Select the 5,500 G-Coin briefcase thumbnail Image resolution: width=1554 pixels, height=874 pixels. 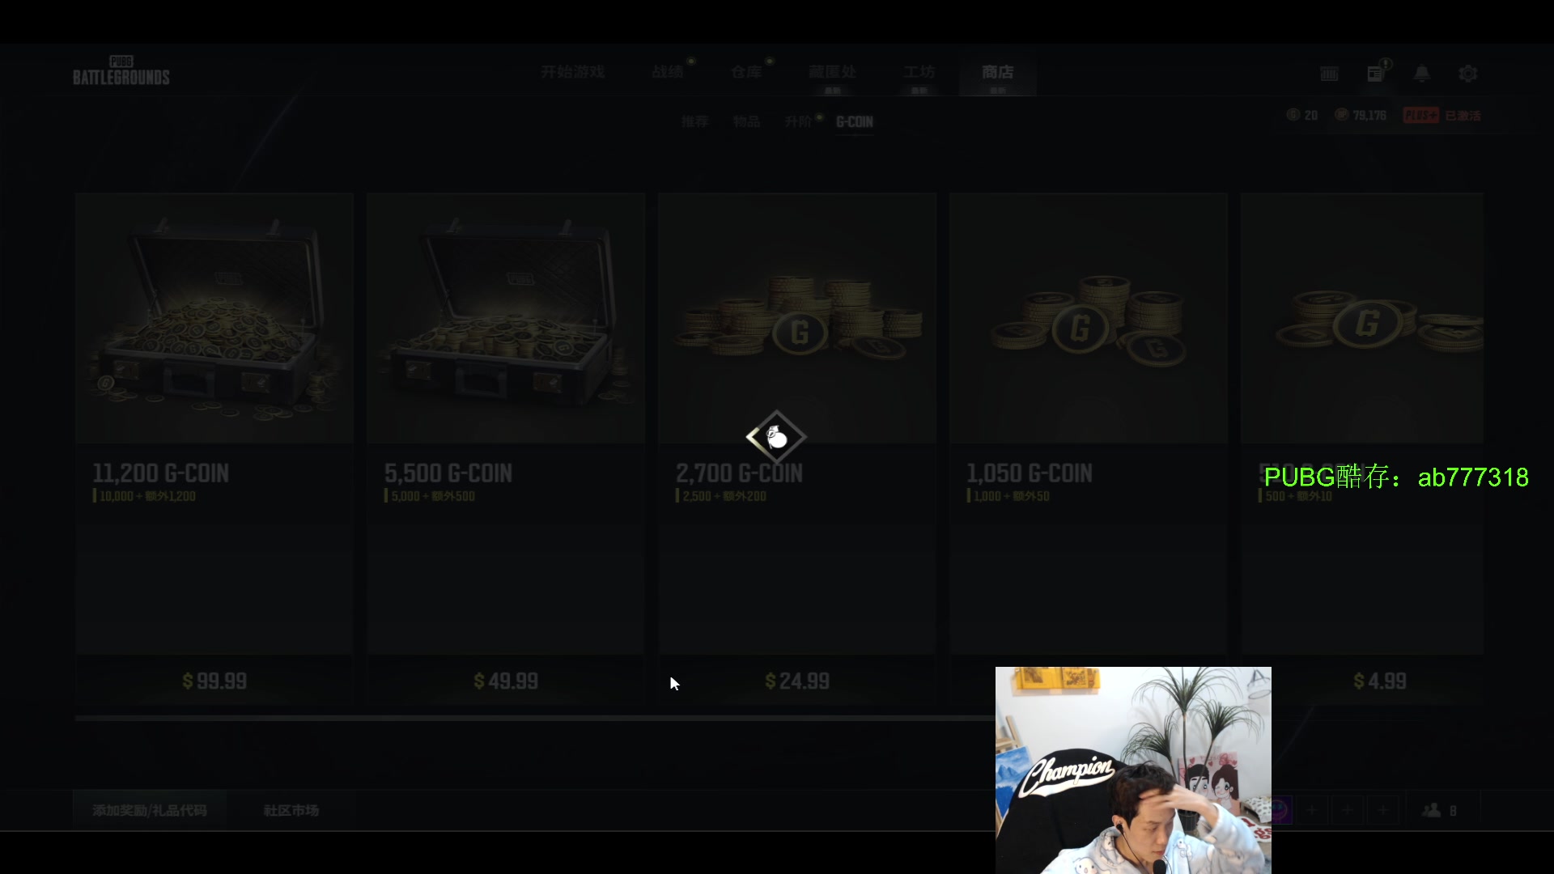click(506, 318)
